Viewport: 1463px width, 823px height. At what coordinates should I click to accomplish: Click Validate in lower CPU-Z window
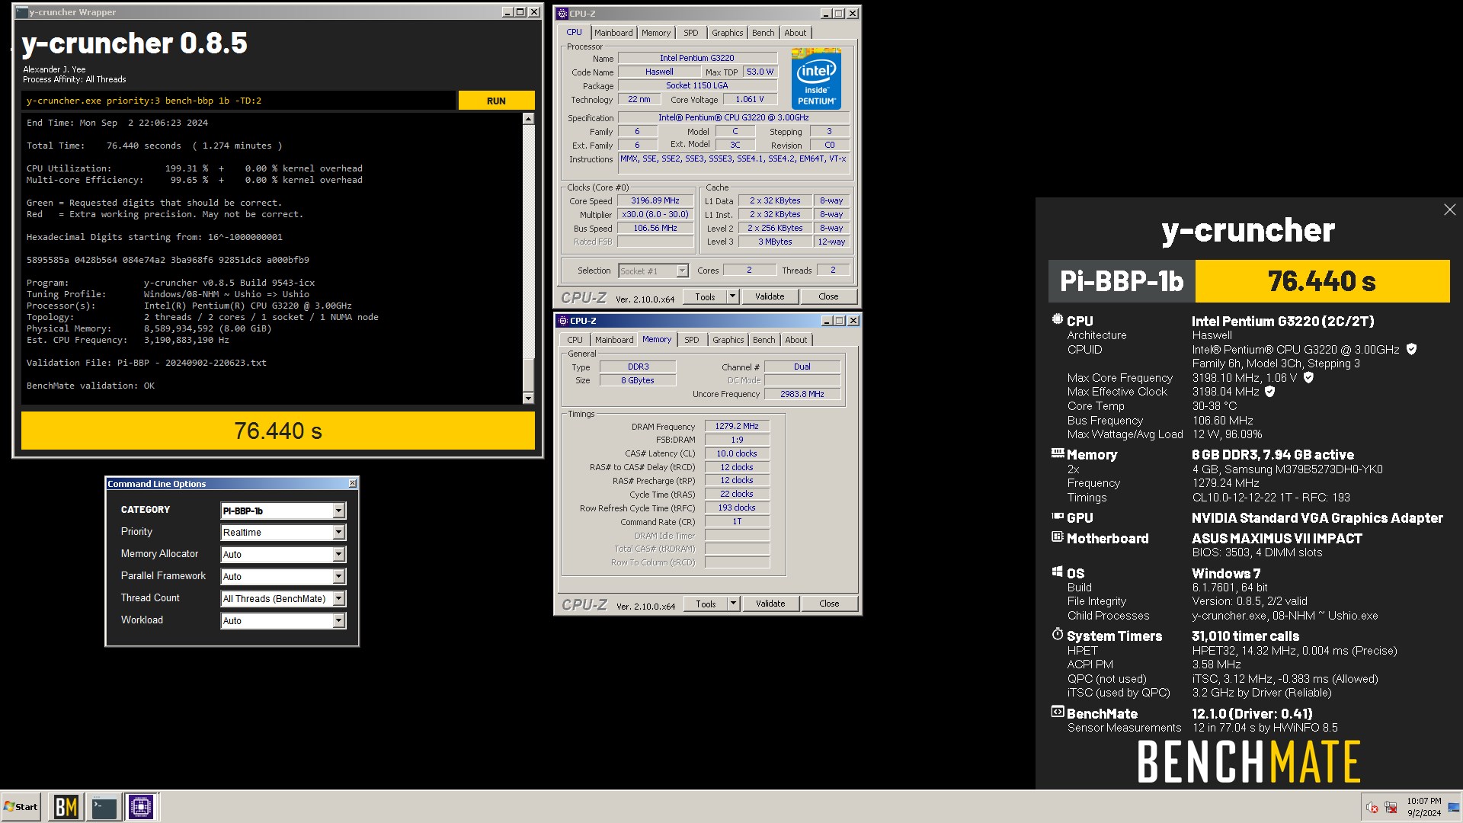coord(770,604)
